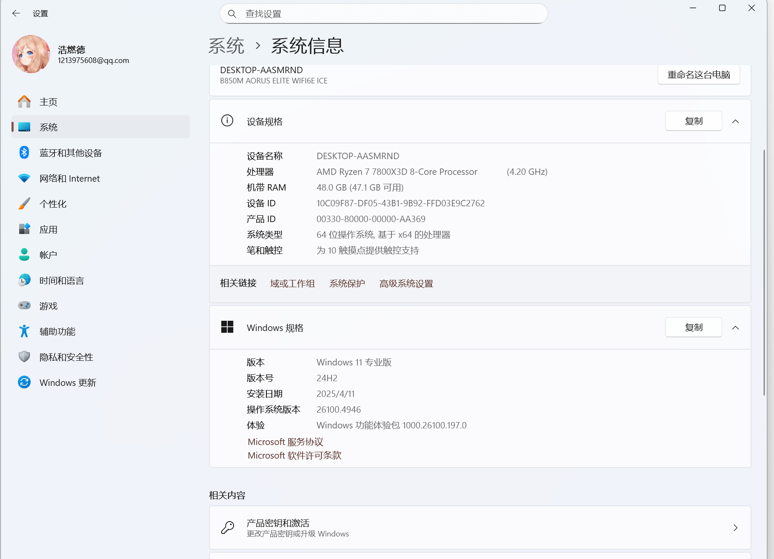This screenshot has height=559, width=774.
Task: Open 域或工作组 link
Action: 292,283
